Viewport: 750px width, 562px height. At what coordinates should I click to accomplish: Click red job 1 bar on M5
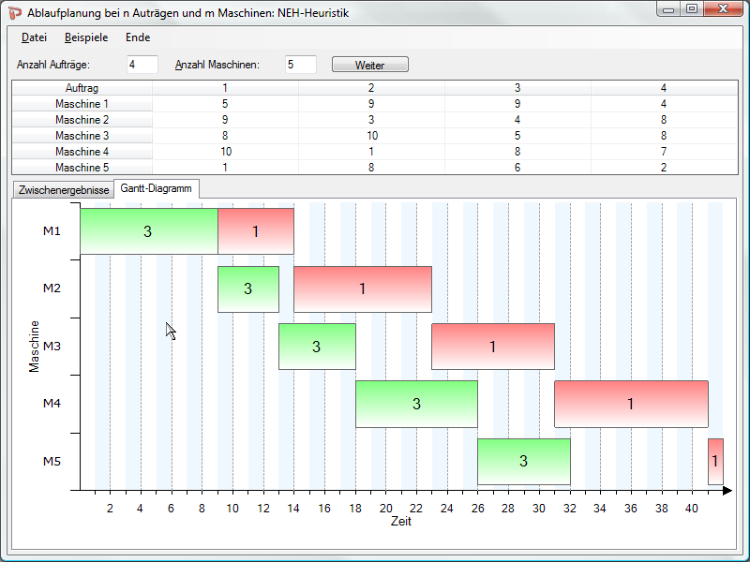[715, 461]
